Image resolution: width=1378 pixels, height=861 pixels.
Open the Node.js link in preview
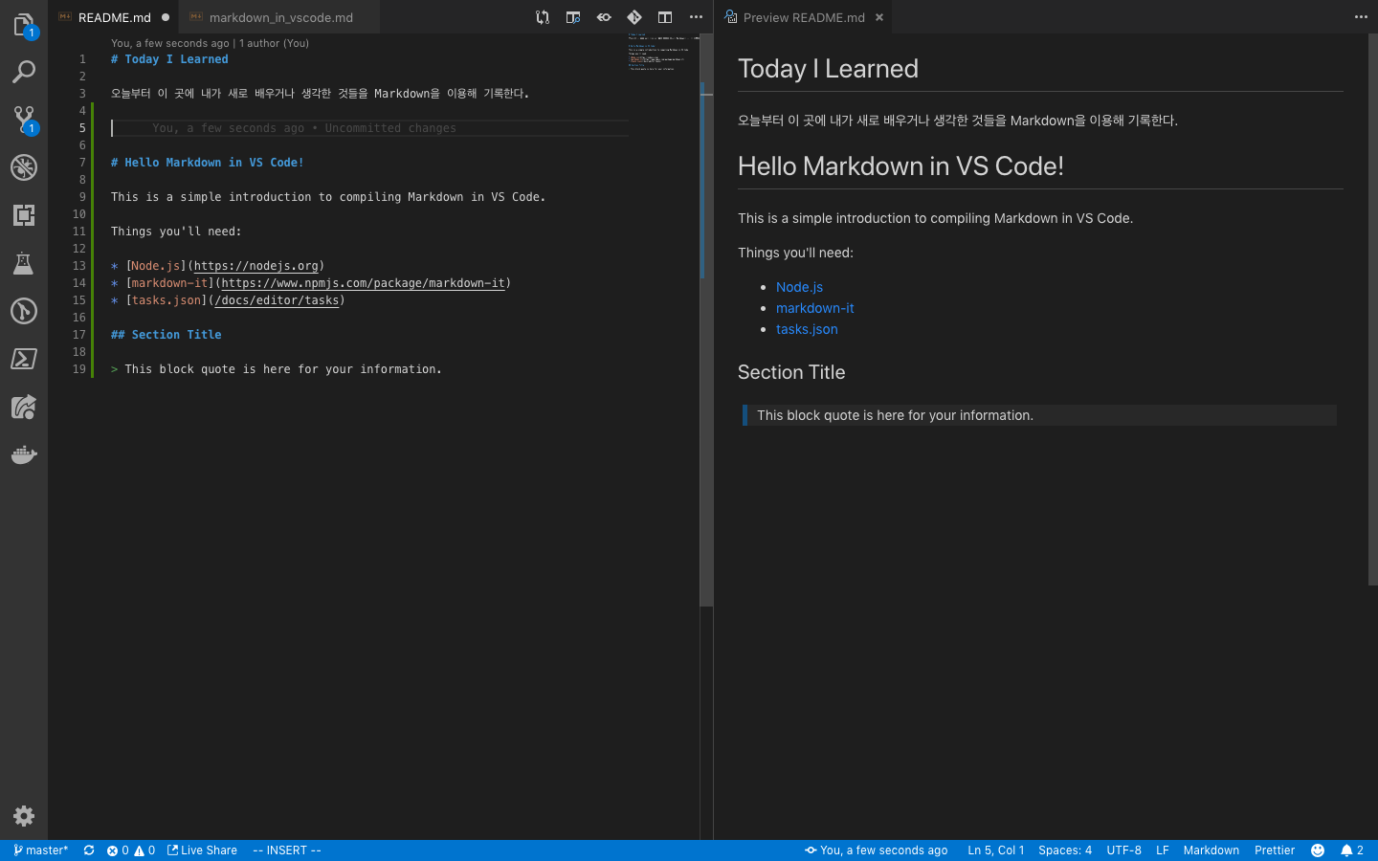pyautogui.click(x=799, y=287)
